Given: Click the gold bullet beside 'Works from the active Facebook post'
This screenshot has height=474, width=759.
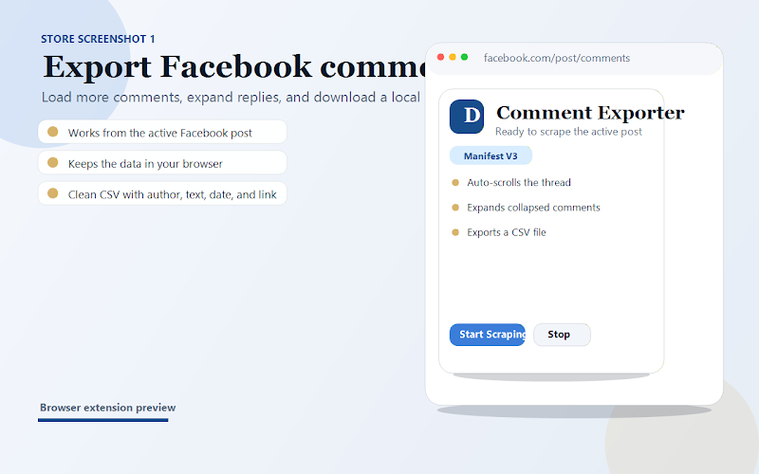Looking at the screenshot, I should click(53, 132).
